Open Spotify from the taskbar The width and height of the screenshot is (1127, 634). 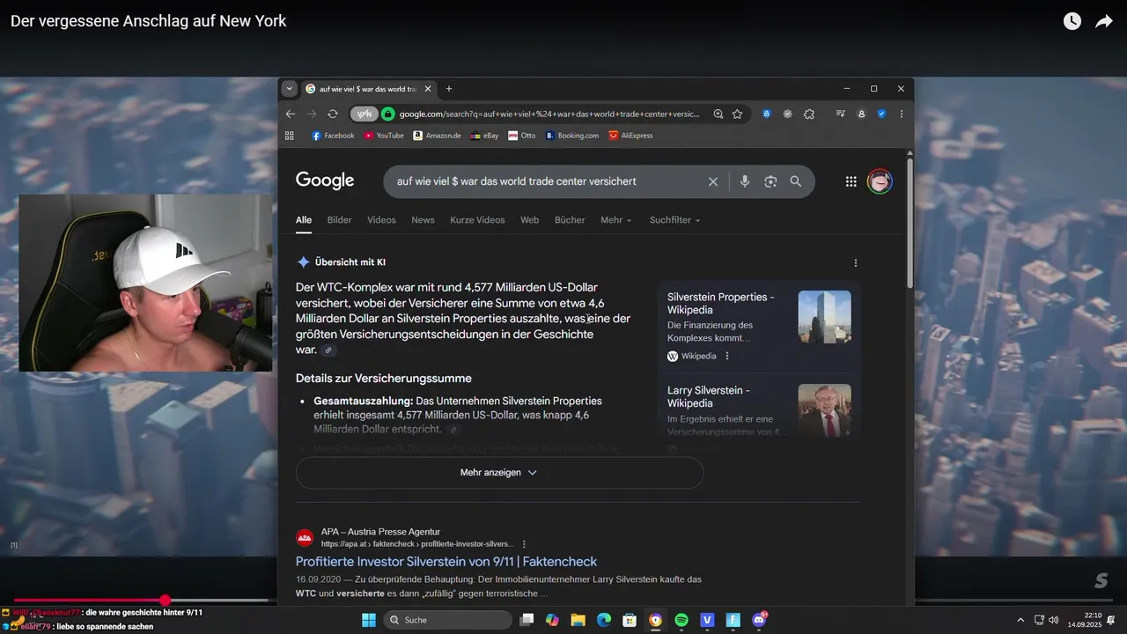[681, 620]
